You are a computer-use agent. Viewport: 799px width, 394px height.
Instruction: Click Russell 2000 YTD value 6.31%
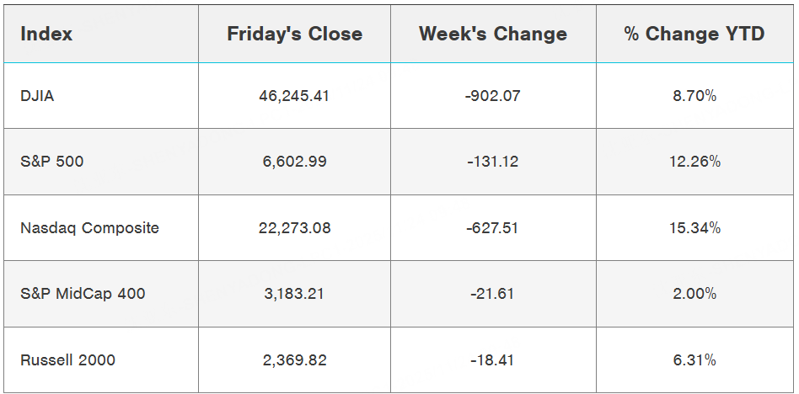tap(694, 360)
